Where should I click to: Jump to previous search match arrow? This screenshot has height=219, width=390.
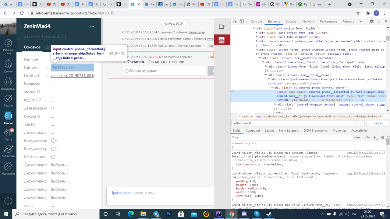point(356,123)
